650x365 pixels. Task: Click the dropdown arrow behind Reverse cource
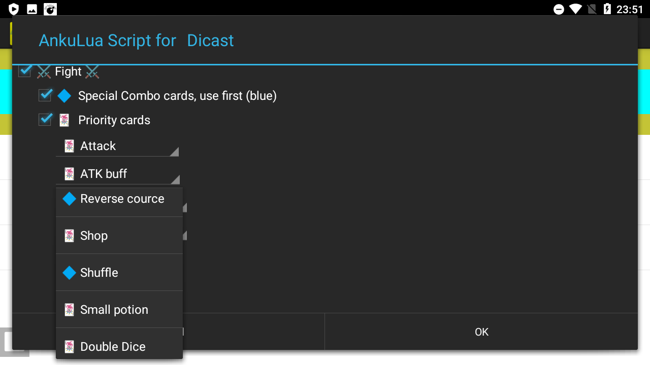tap(185, 207)
